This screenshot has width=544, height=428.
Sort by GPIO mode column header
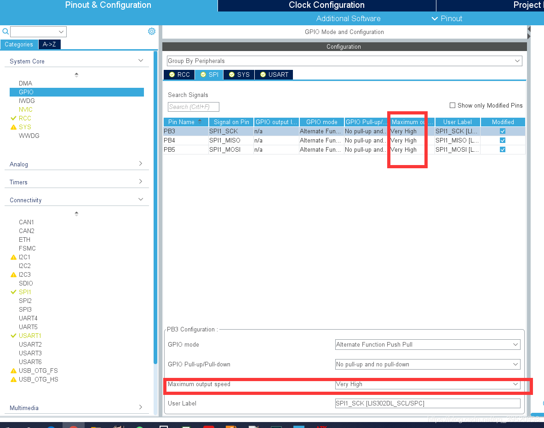click(x=321, y=122)
